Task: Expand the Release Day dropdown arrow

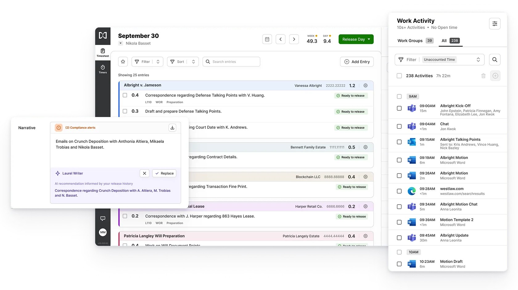Action: pos(369,39)
